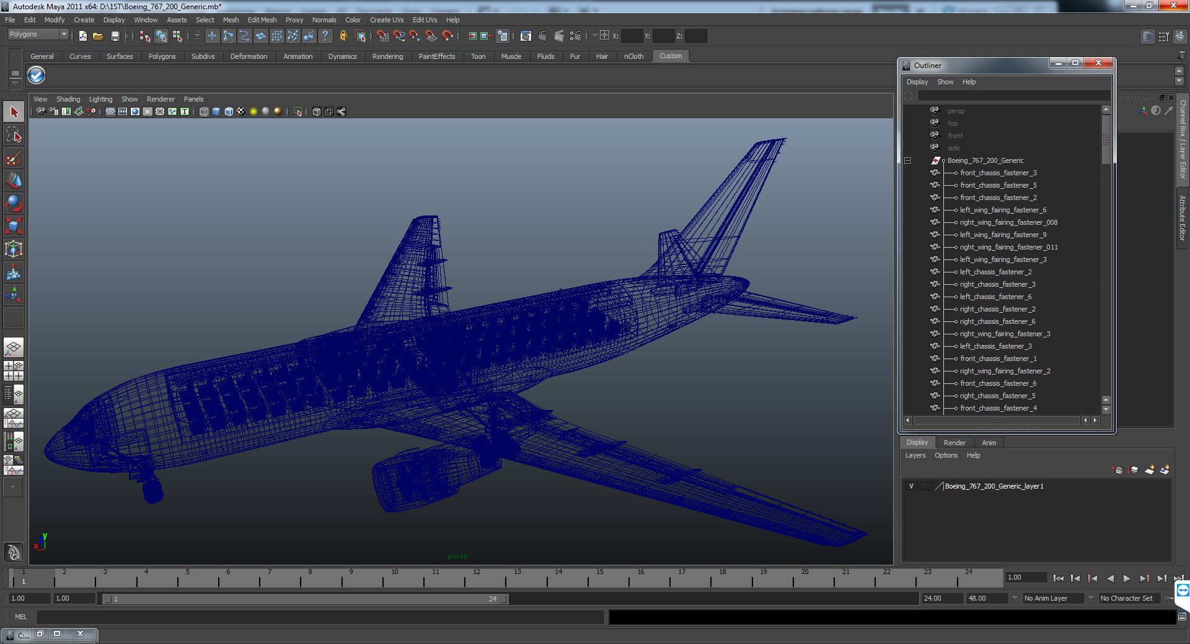Select the Lasso tool in the toolbox
This screenshot has width=1190, height=644.
[x=14, y=135]
